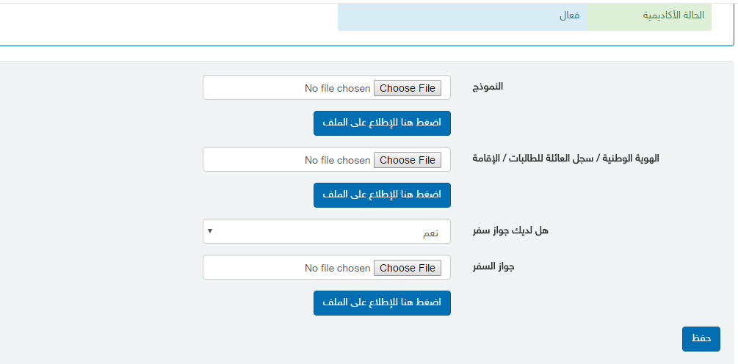Save the form with حفظ button
This screenshot has width=738, height=364.
tap(701, 338)
